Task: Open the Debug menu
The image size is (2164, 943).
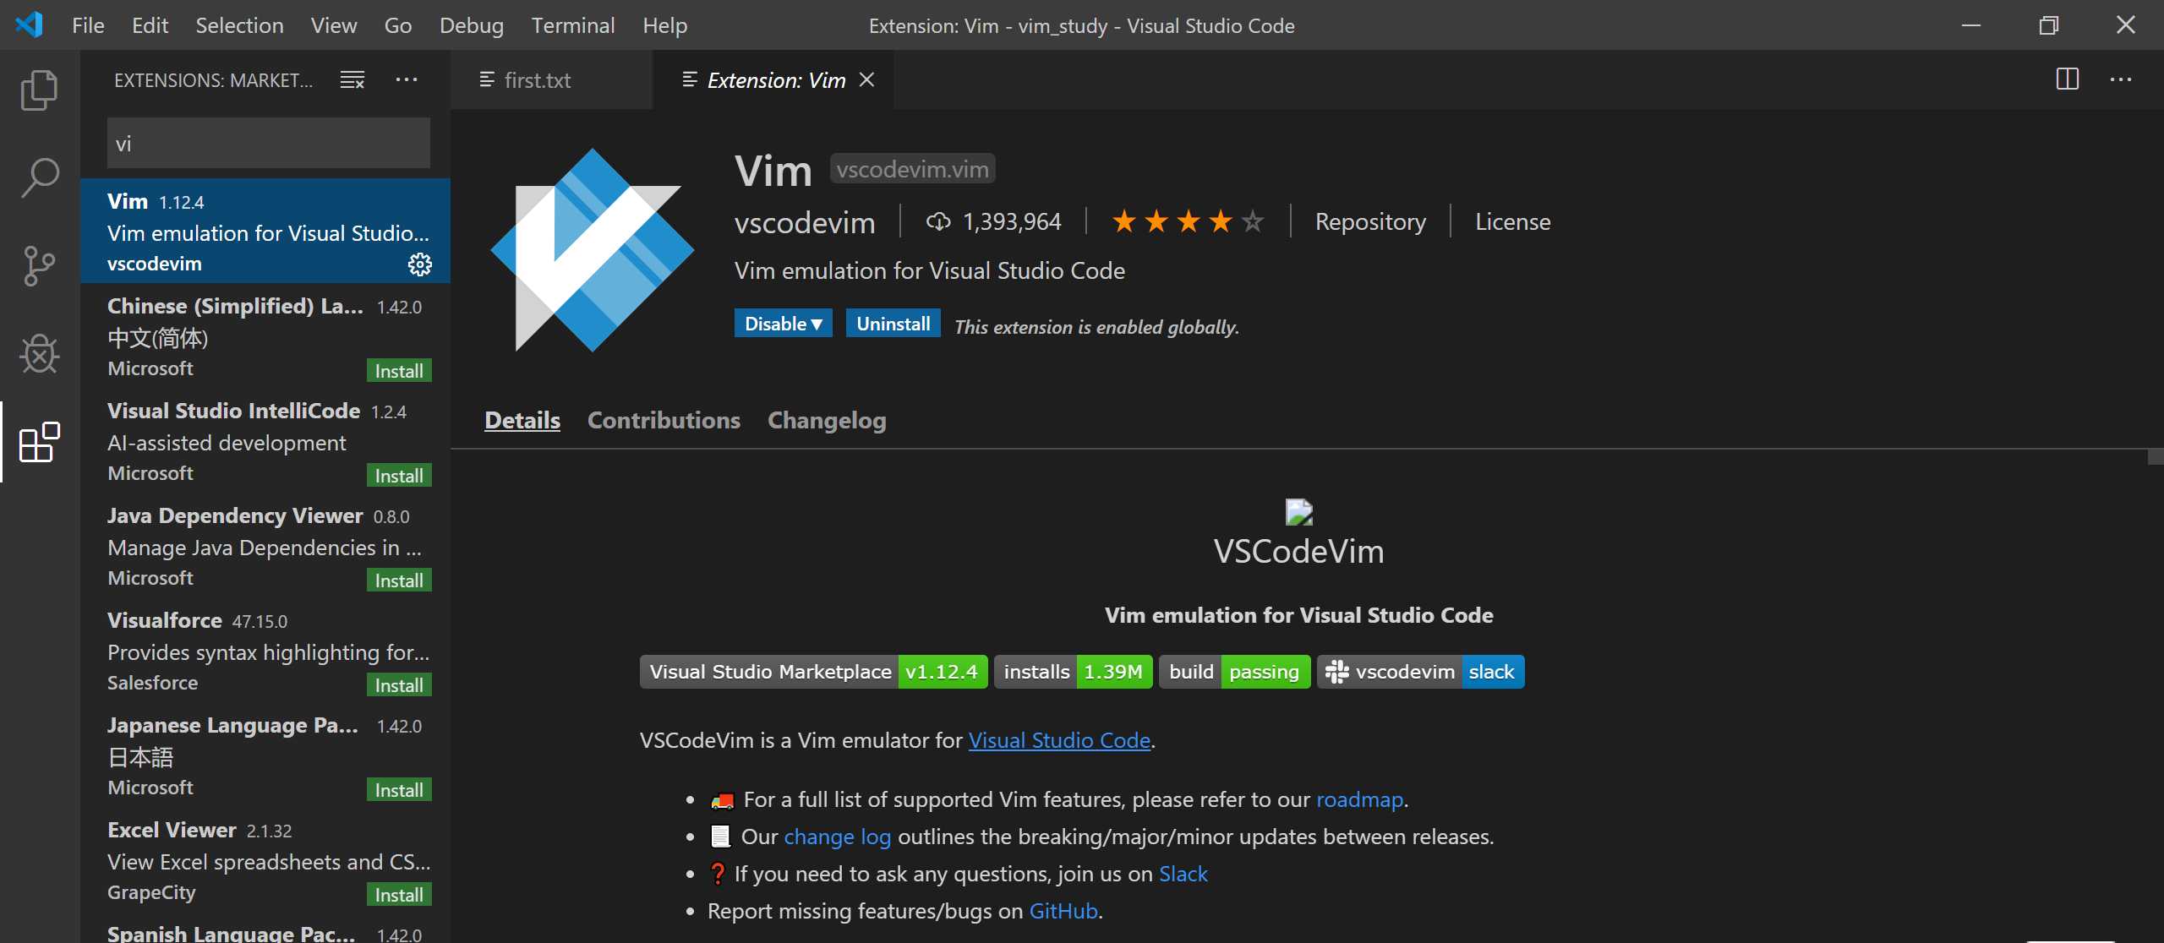Action: (471, 25)
